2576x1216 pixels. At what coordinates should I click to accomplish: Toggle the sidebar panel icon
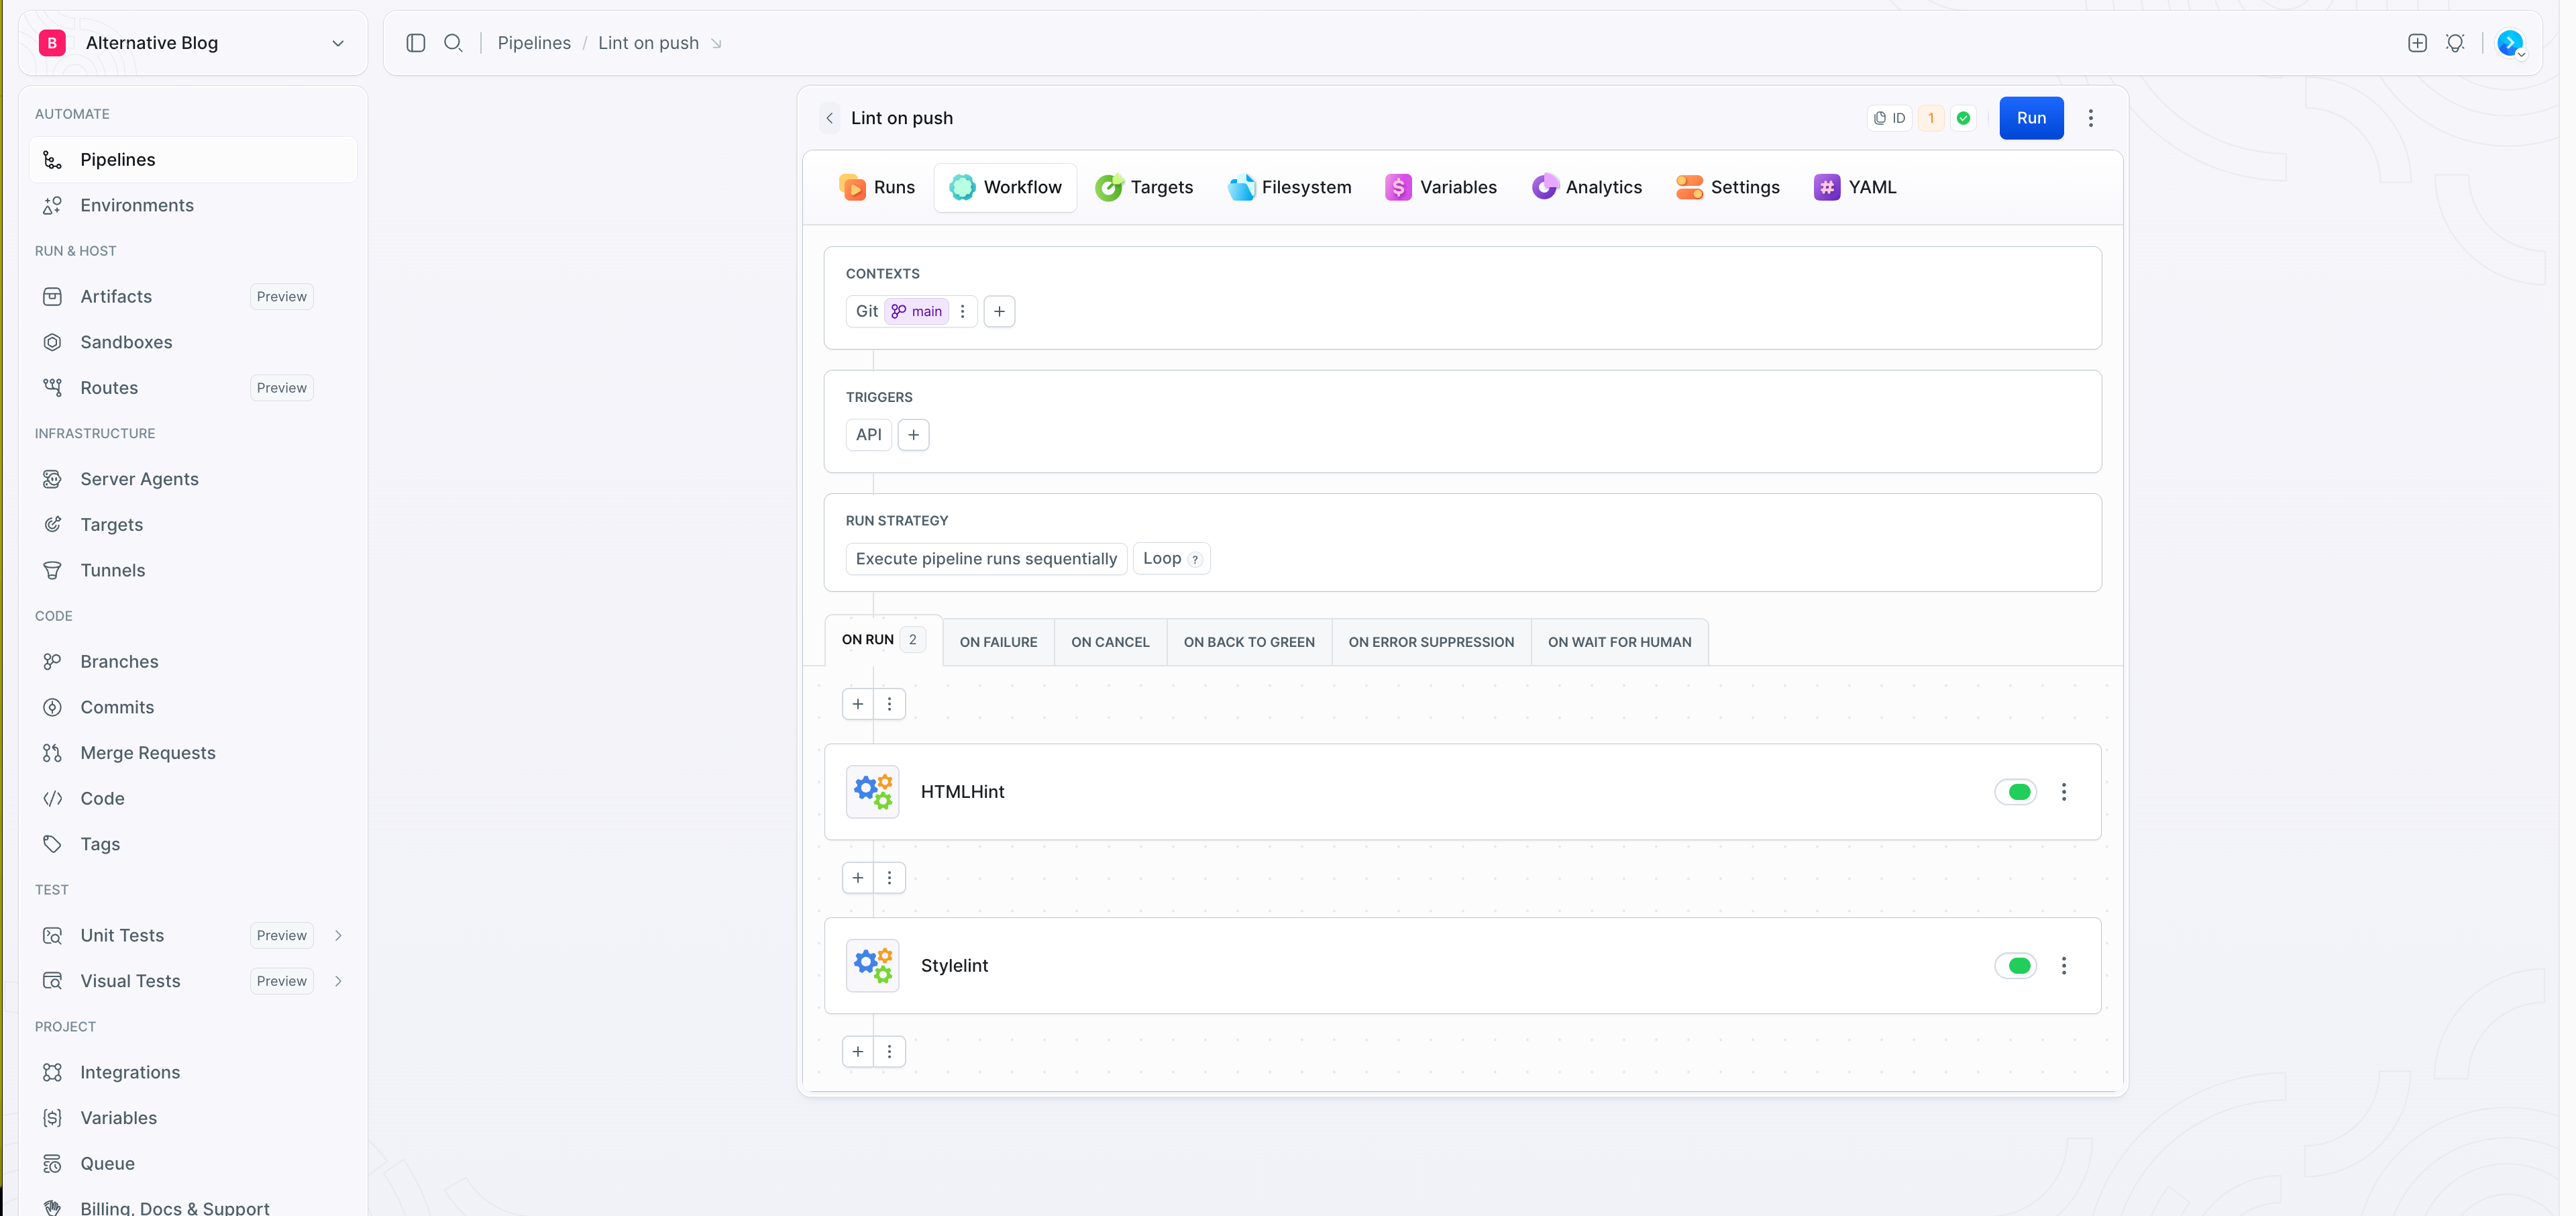416,43
